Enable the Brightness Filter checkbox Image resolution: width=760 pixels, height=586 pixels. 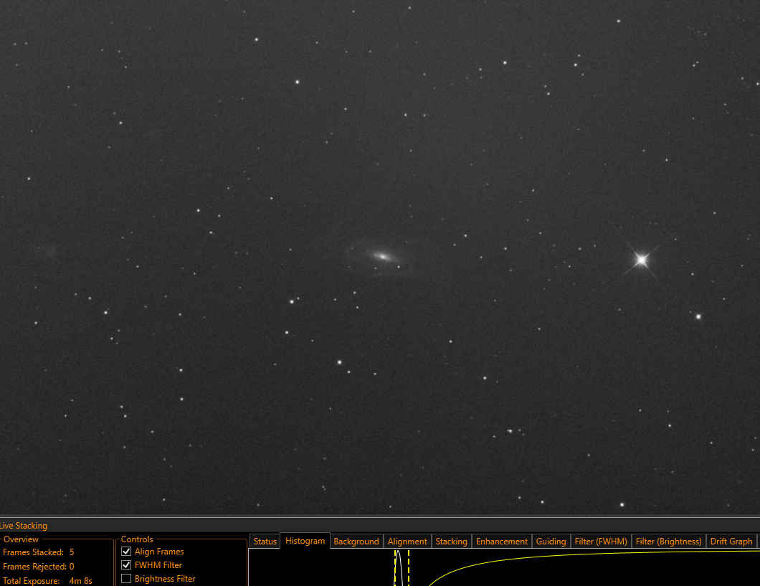(126, 578)
